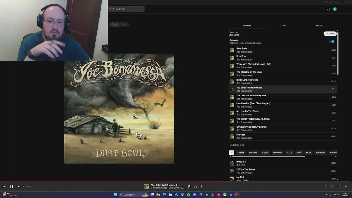
Task: Like You Better Watch Yourself
Action: [x=196, y=187]
